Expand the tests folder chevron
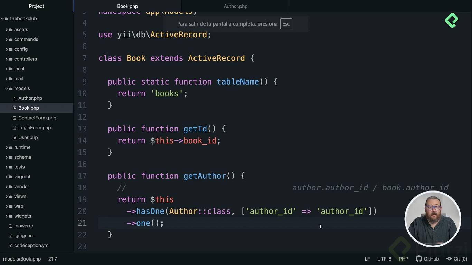472x265 pixels. tap(7, 167)
